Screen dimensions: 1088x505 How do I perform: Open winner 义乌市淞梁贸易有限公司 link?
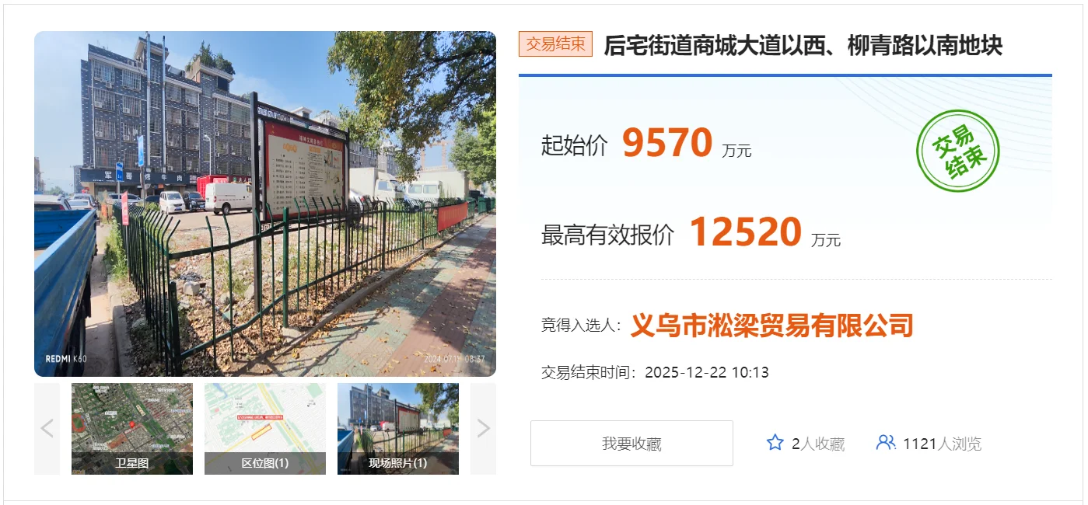pyautogui.click(x=771, y=325)
